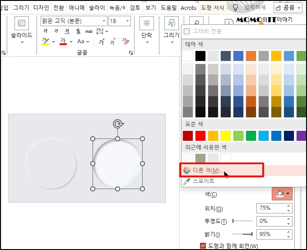Click the rotation handle of selected circle
Viewport: 307px width, 250px height.
[118, 124]
